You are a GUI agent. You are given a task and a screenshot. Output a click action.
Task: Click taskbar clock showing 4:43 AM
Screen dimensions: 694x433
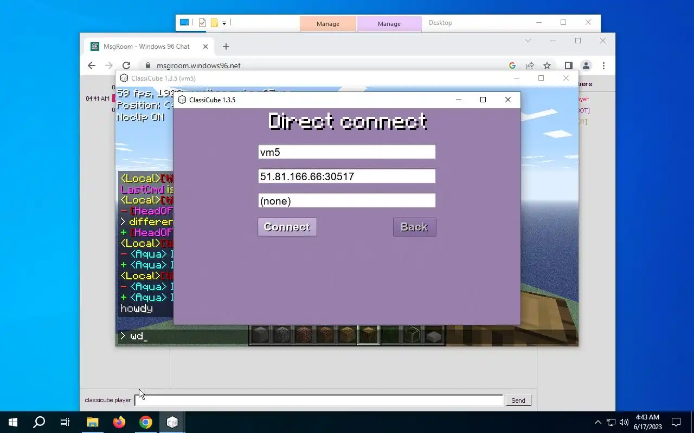[647, 422]
